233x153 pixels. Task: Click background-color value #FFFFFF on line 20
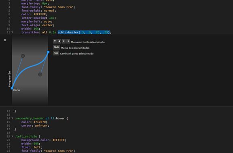point(59,140)
